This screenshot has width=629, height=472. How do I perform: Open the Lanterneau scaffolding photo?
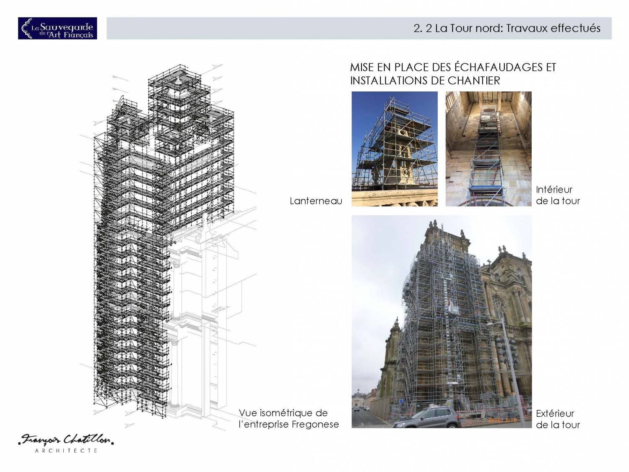pyautogui.click(x=394, y=149)
